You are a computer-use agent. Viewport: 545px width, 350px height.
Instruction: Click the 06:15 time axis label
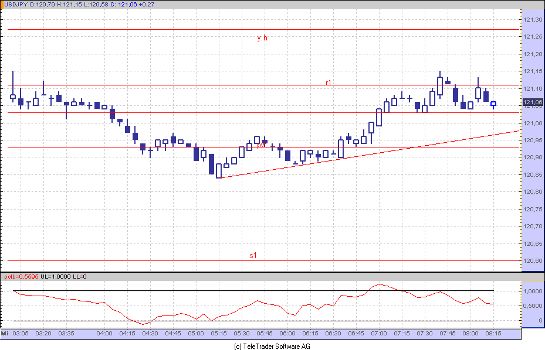310,334
